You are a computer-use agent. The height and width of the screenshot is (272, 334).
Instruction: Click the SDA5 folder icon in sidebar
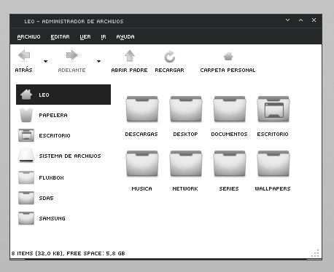(x=26, y=198)
